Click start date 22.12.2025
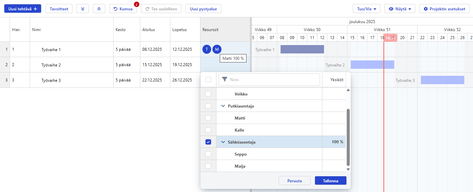 [155, 80]
